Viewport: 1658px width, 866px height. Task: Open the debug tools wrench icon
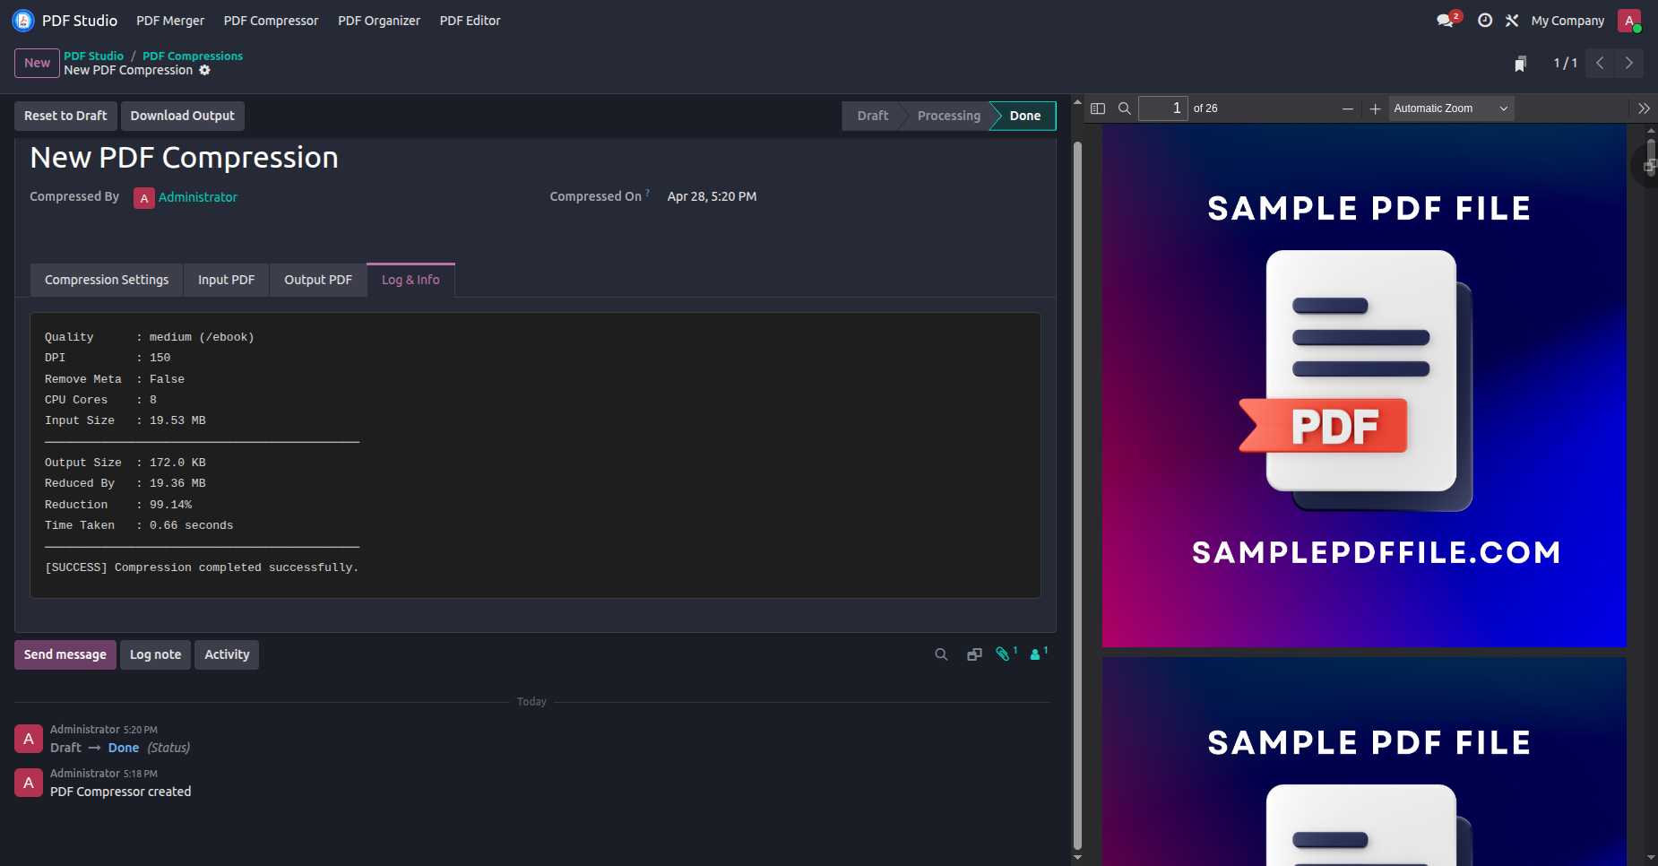click(x=1512, y=20)
